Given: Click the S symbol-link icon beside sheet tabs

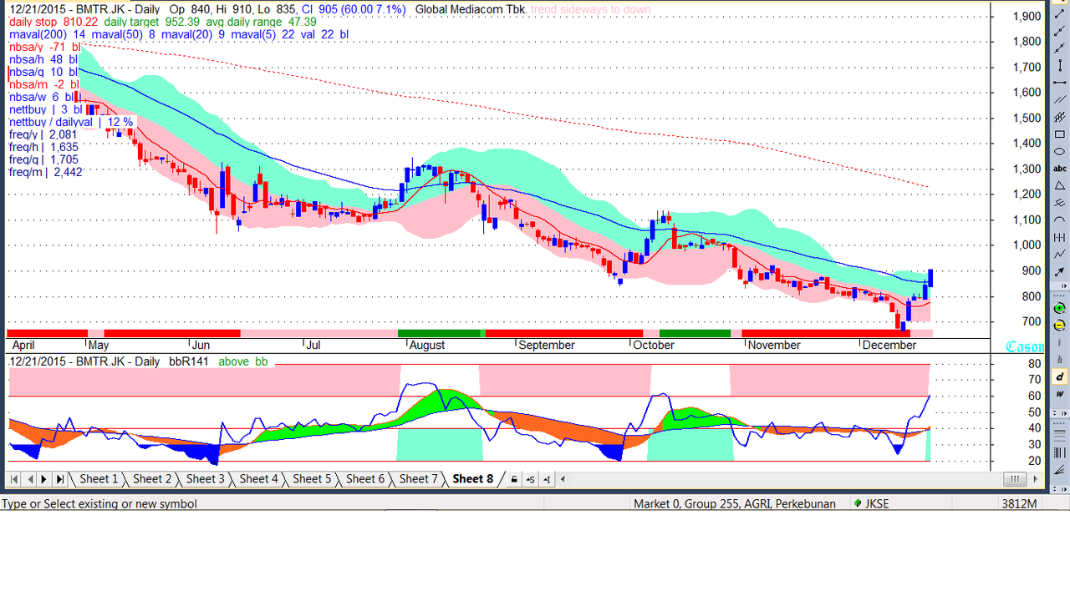Looking at the screenshot, I should [530, 479].
